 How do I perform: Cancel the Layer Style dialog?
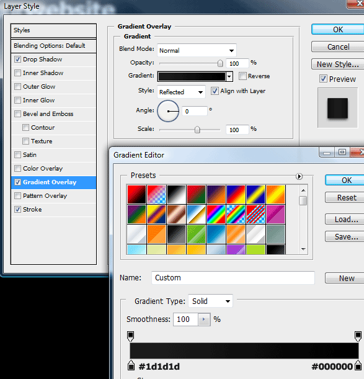[338, 47]
